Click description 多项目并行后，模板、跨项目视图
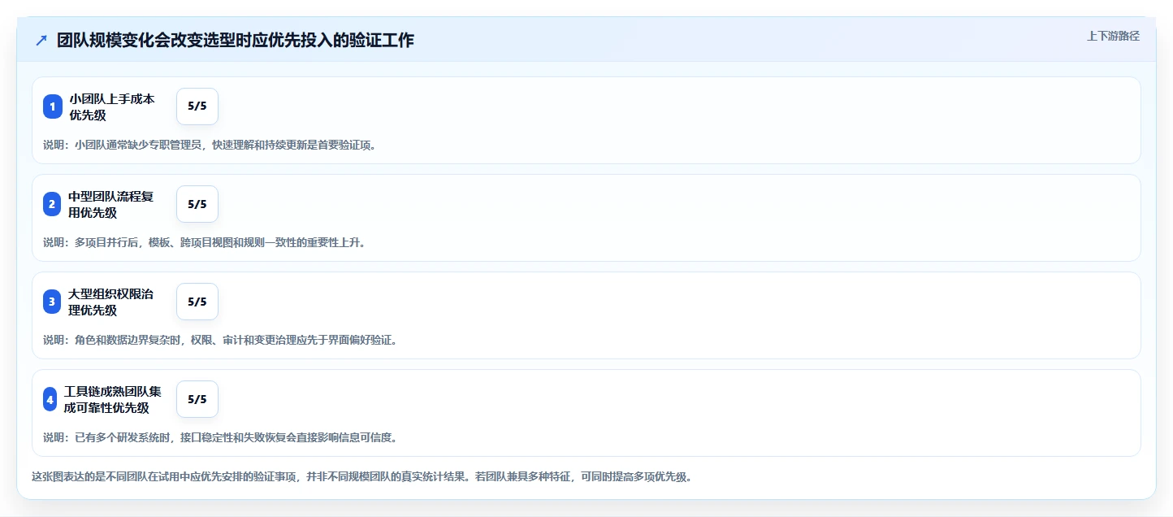 tap(205, 242)
